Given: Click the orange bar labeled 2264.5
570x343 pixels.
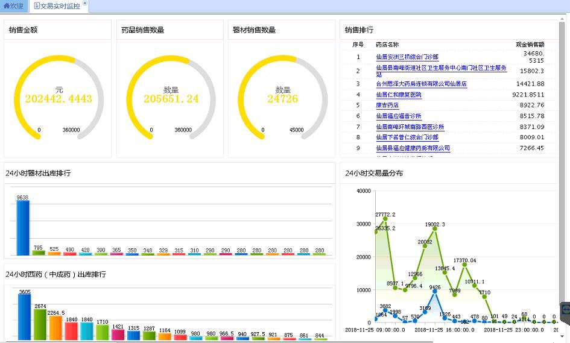Looking at the screenshot, I should pyautogui.click(x=55, y=328).
